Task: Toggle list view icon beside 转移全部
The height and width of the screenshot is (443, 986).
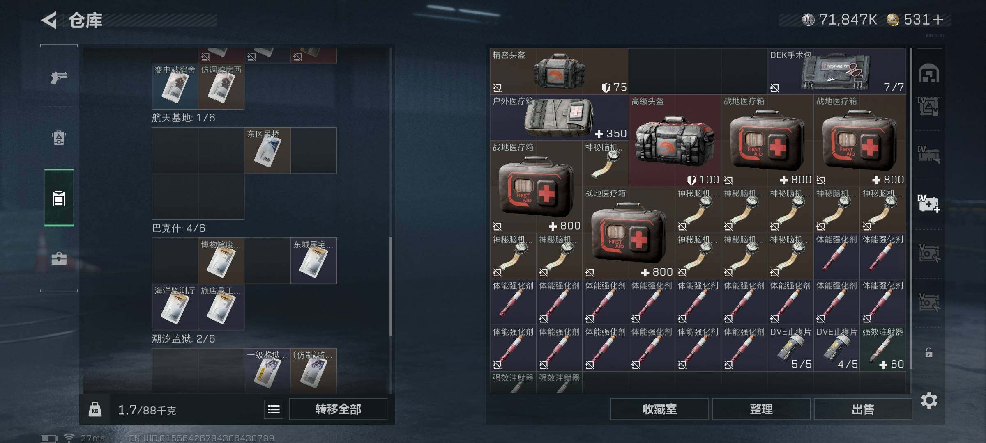Action: (x=274, y=409)
